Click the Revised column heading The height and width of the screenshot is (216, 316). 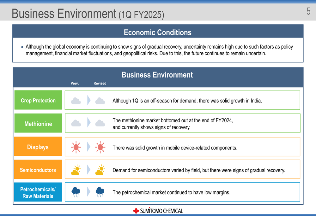100,83
